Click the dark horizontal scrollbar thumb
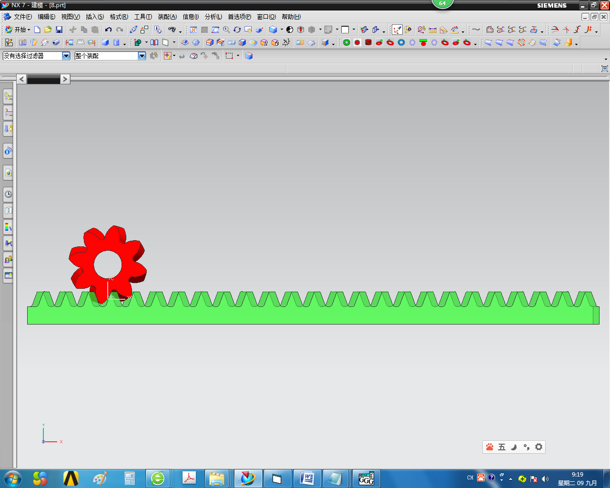 point(43,80)
